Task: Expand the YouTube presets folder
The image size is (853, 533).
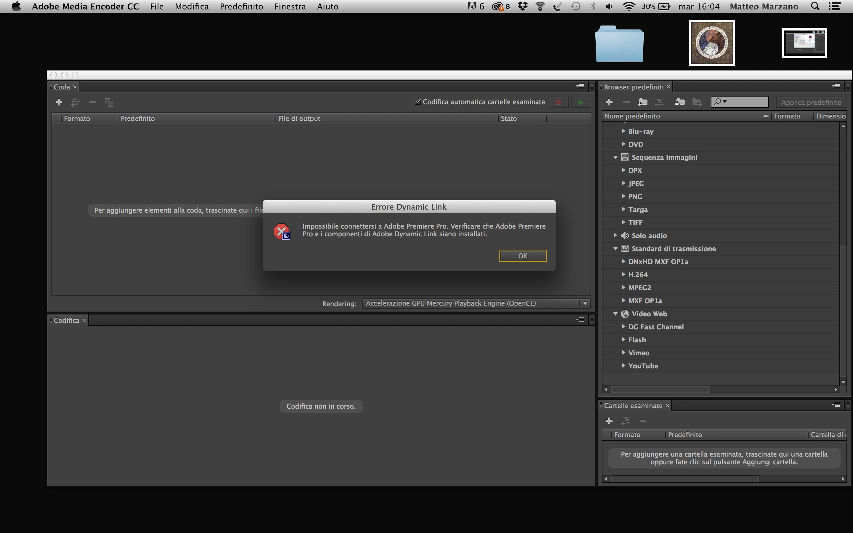Action: tap(623, 366)
